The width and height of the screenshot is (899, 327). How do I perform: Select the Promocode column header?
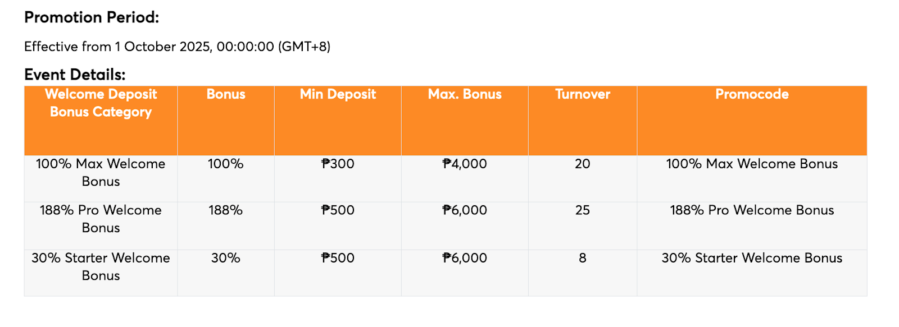pyautogui.click(x=752, y=94)
